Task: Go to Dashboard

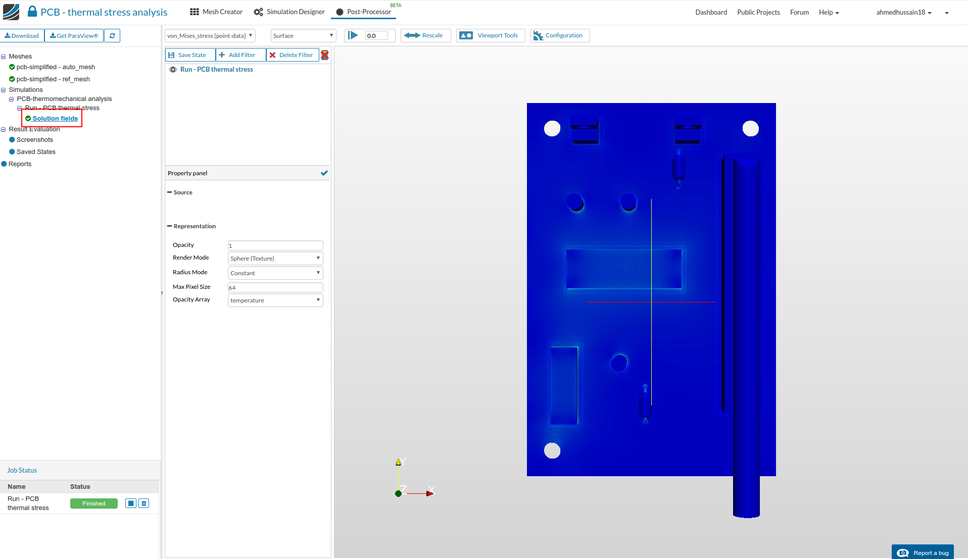Action: click(x=711, y=12)
